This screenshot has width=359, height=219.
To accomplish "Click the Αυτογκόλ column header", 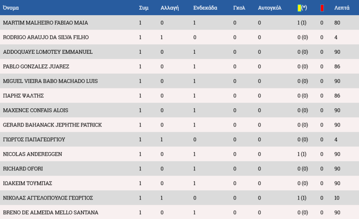I will [x=270, y=8].
